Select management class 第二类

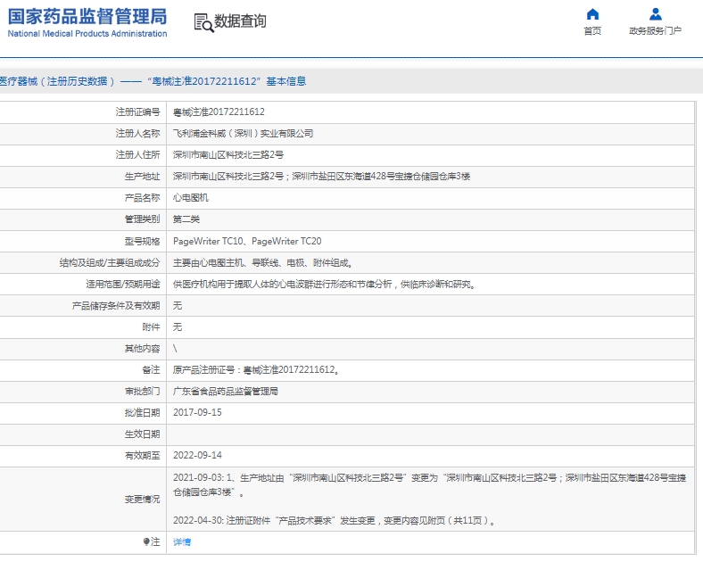[186, 219]
